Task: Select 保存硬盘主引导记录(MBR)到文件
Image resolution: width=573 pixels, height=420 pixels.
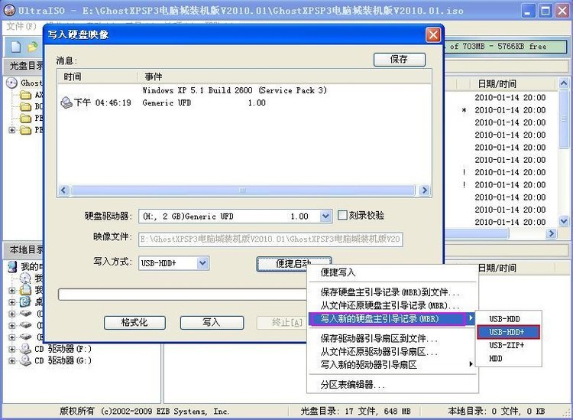Action: (393, 292)
